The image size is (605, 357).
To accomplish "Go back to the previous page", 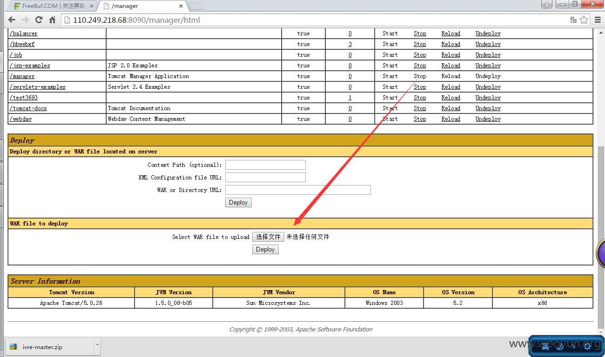I will [x=12, y=20].
